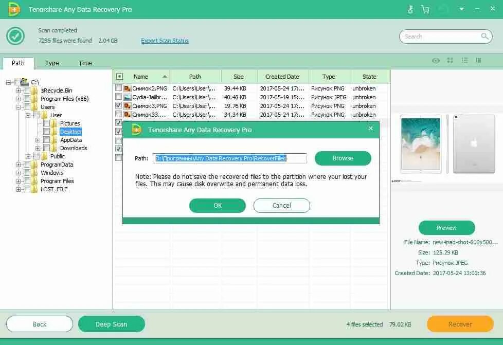503x345 pixels.
Task: Click the app logo in the dialog
Action: [x=136, y=130]
